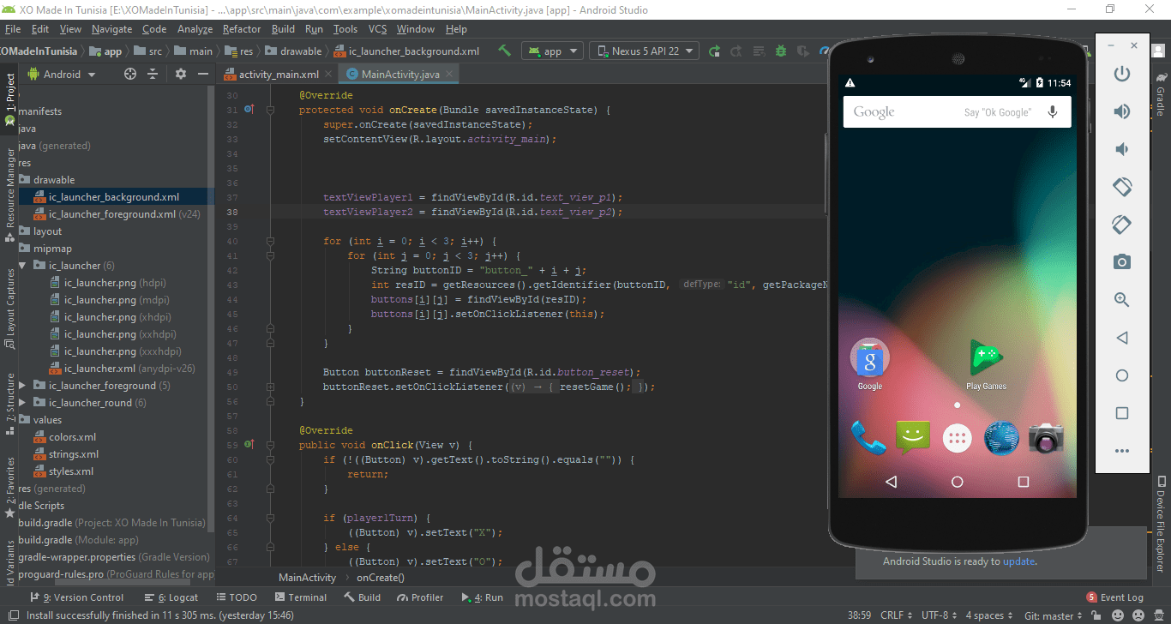Open Play Games on emulator home screen
The image size is (1171, 624).
tap(986, 363)
